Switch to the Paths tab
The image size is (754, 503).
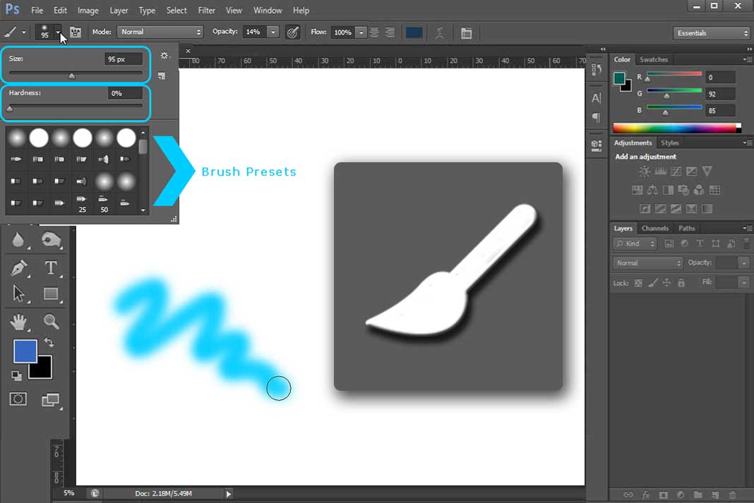tap(686, 228)
